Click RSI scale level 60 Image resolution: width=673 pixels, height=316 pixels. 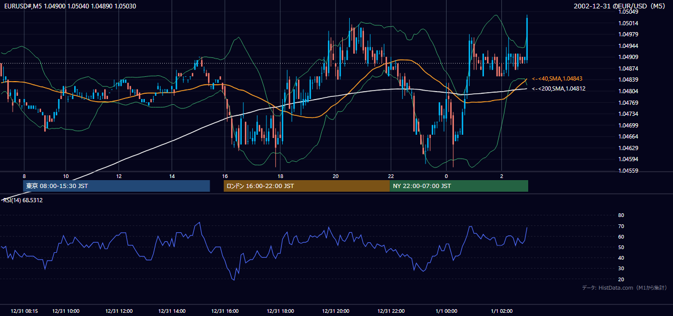click(x=621, y=236)
